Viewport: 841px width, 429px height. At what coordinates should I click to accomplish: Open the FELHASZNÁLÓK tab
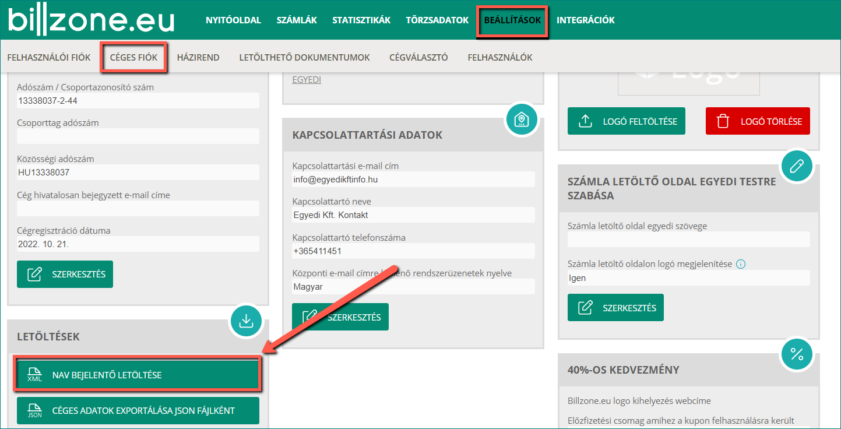[500, 57]
